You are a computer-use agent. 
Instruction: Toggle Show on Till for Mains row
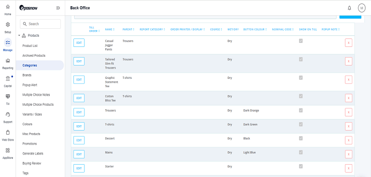click(301, 153)
